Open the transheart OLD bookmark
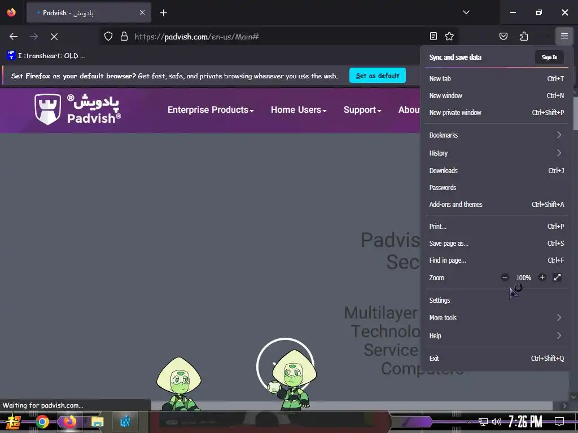Viewport: 578px width, 433px height. click(x=46, y=56)
